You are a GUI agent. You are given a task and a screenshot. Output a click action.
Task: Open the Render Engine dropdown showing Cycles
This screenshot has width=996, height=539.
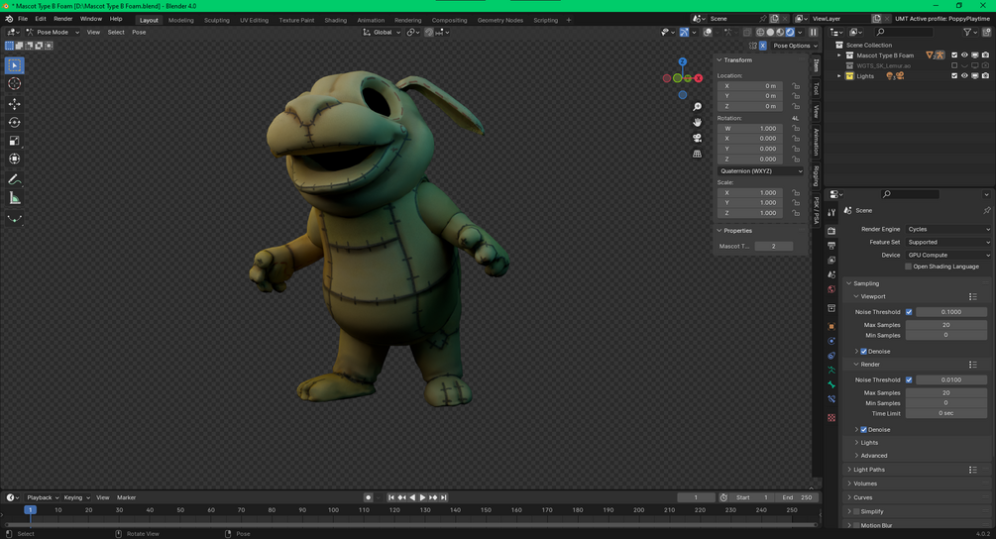click(947, 229)
